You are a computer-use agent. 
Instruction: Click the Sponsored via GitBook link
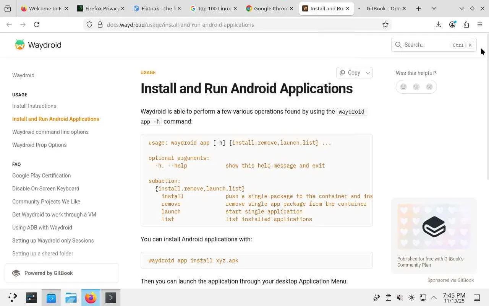[x=450, y=280]
